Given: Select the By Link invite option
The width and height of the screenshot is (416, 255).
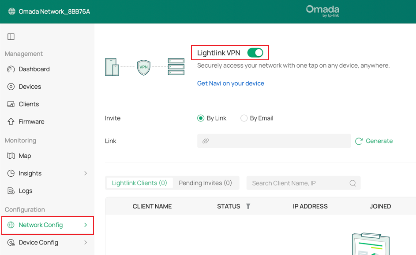Looking at the screenshot, I should [200, 118].
